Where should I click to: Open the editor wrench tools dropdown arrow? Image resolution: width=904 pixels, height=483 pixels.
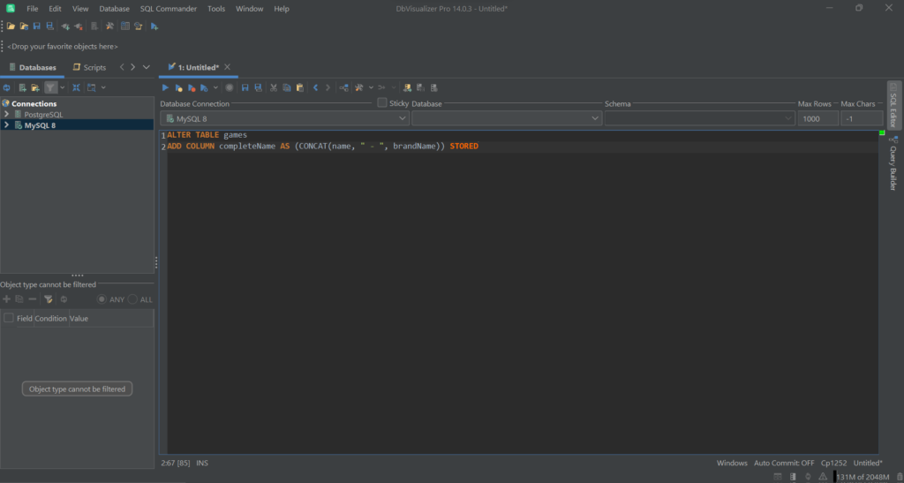371,87
